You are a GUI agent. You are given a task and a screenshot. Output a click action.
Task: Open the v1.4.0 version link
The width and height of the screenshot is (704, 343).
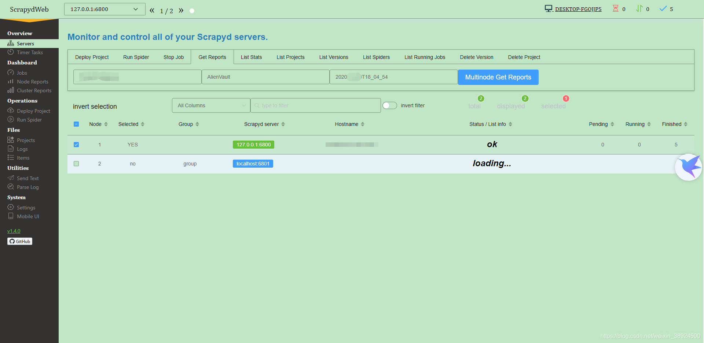point(14,231)
